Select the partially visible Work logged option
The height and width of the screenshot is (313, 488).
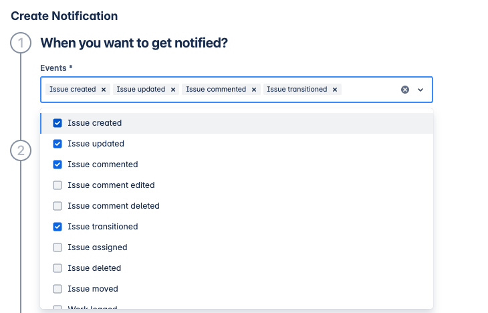92,308
